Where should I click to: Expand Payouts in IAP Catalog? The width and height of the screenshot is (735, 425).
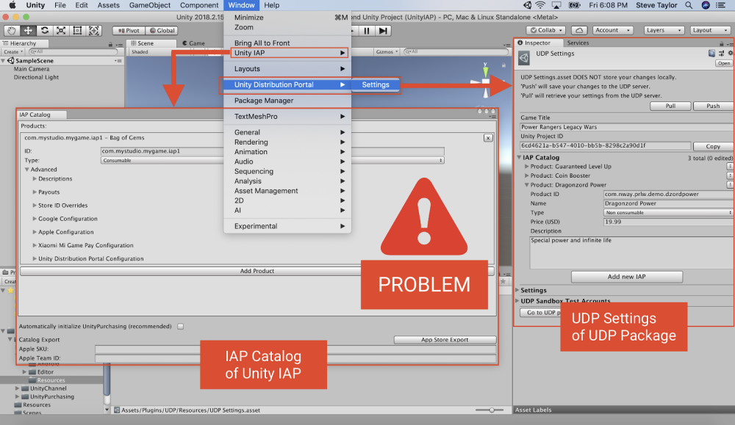click(x=35, y=192)
